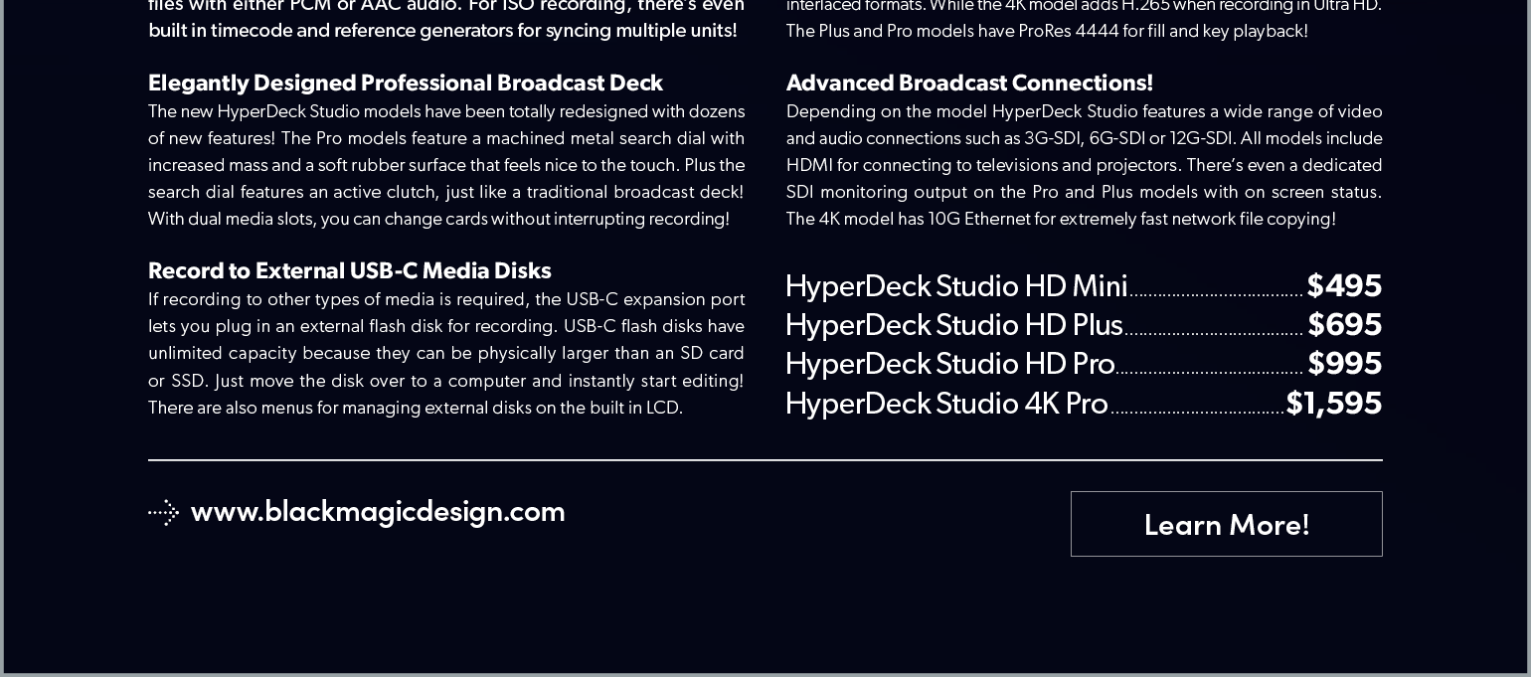Choose the HyperDeck Studio 4K Pro product name
The width and height of the screenshot is (1531, 677).
945,404
